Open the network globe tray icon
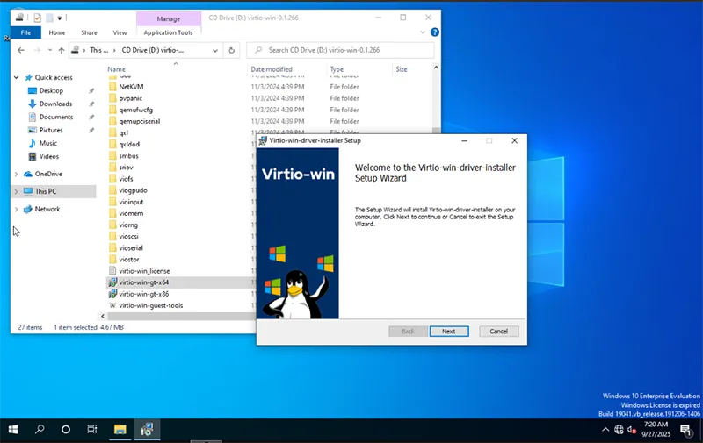 (619, 430)
